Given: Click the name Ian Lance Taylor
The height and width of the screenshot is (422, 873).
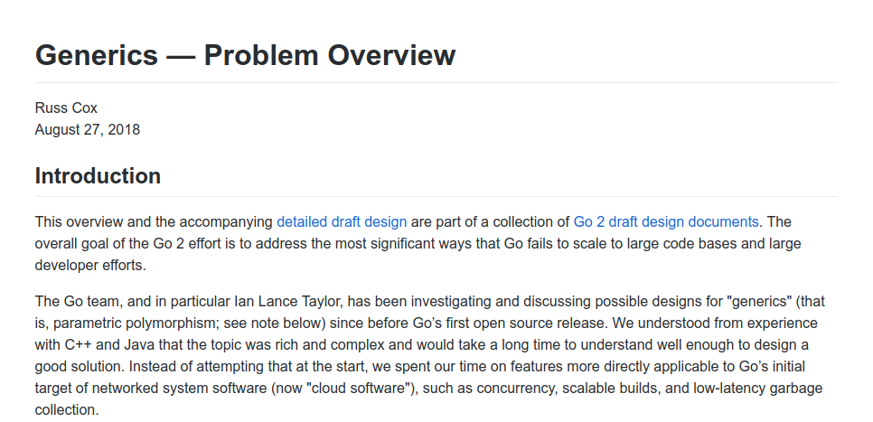Looking at the screenshot, I should point(290,301).
